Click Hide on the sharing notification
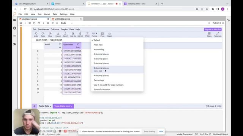The image size is (243, 136). click(161, 131)
